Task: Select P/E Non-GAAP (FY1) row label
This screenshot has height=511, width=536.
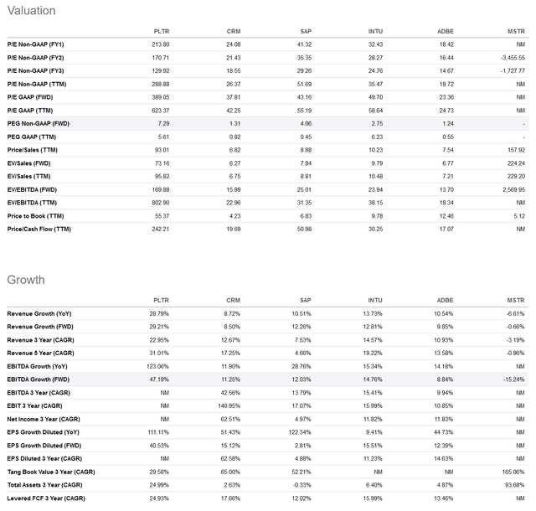Action: (35, 44)
